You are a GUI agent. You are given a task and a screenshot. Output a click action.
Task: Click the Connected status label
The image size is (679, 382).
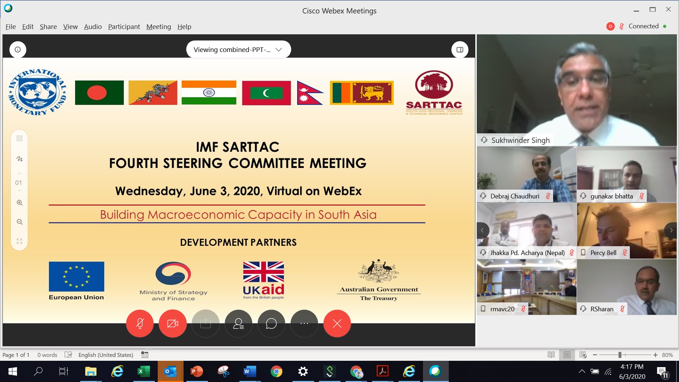(644, 26)
